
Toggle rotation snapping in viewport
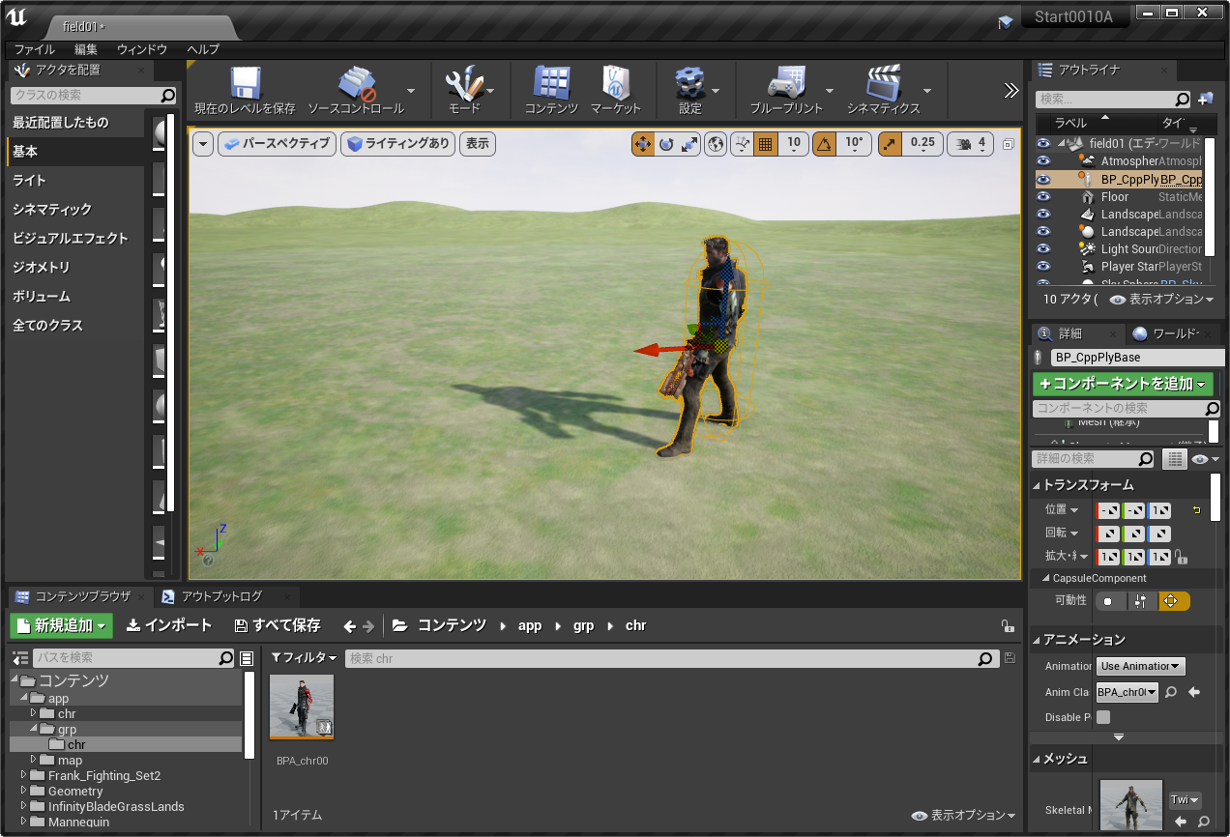point(824,144)
